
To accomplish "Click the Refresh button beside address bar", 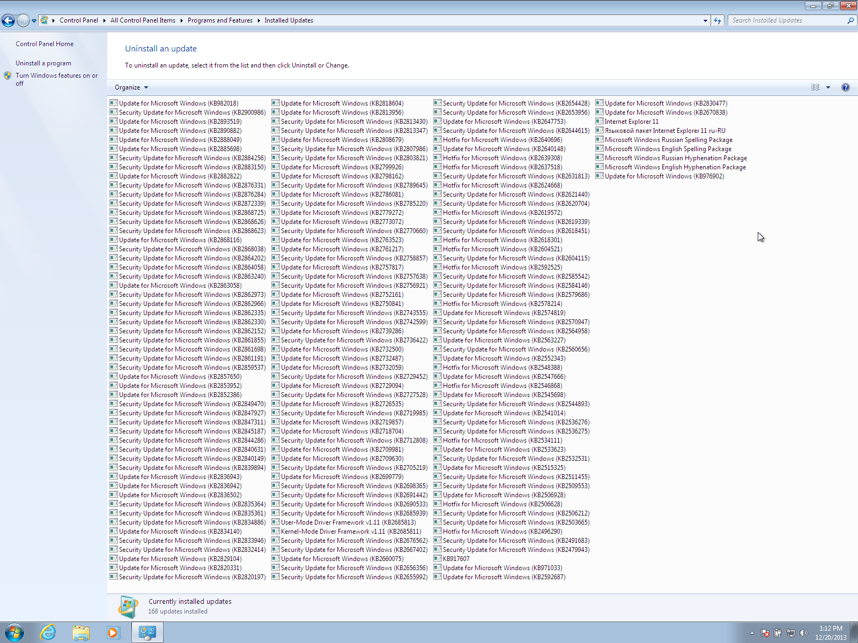I will point(718,20).
